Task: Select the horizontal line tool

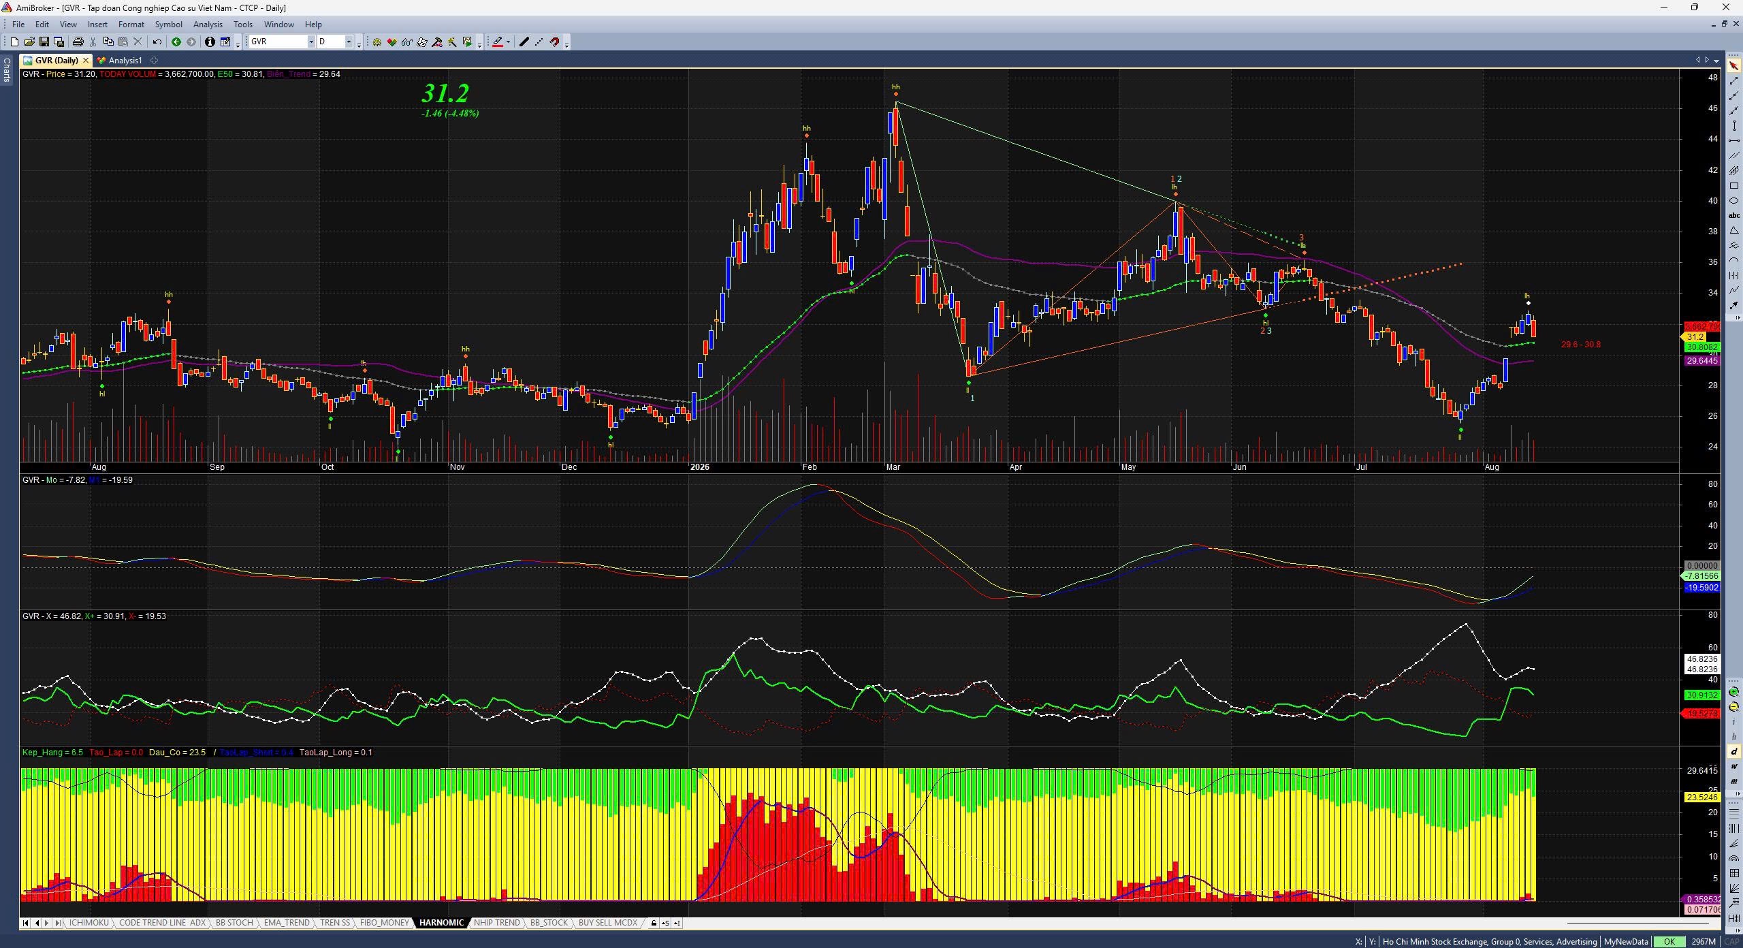Action: click(x=1733, y=141)
